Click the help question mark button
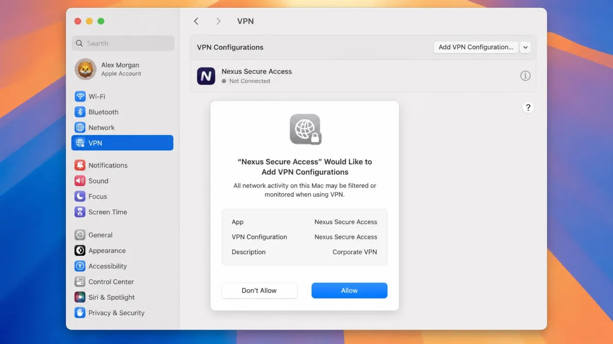Screen dimensions: 613x344 pos(528,108)
